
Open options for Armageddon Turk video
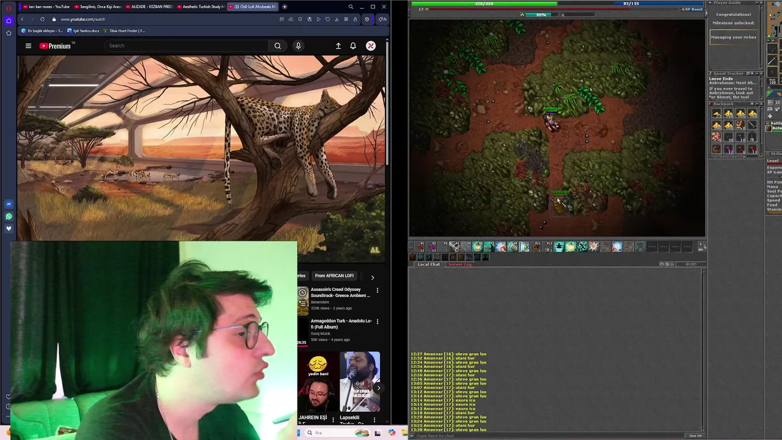[x=377, y=321]
